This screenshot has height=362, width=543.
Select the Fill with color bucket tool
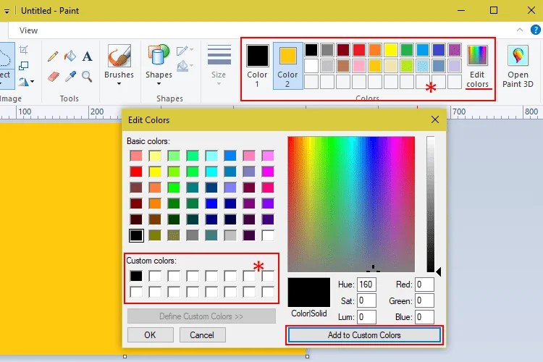70,56
